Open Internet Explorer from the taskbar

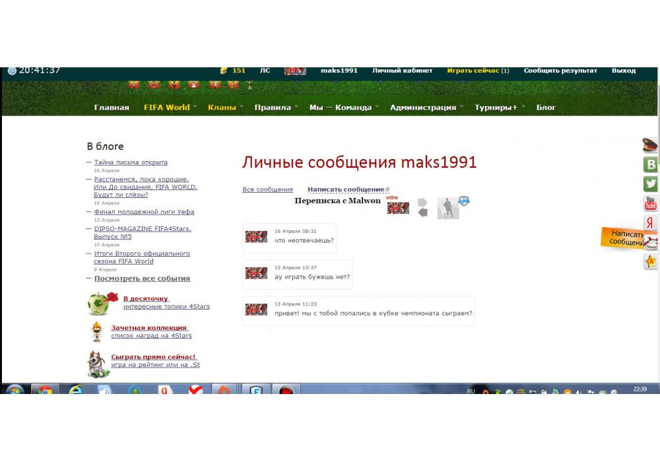(74, 390)
